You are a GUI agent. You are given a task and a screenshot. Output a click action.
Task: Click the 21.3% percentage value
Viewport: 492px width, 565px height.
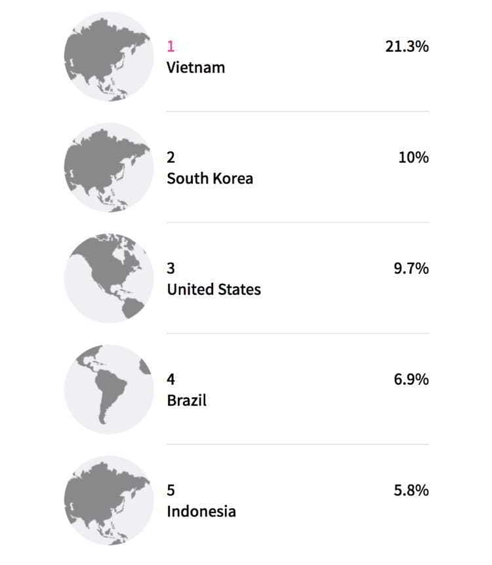(407, 47)
